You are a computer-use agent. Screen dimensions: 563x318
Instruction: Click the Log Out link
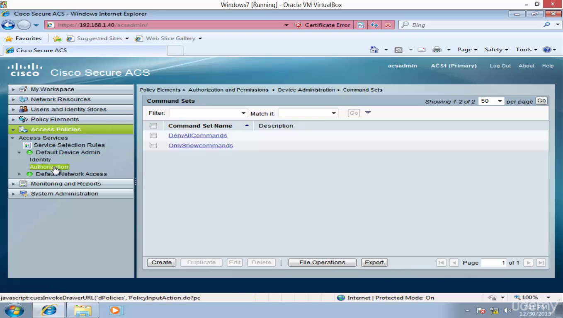click(500, 66)
